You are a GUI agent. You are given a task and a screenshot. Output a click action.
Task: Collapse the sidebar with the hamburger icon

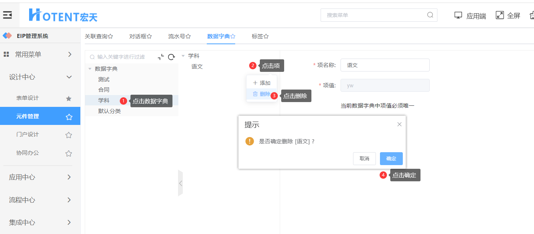tap(7, 15)
